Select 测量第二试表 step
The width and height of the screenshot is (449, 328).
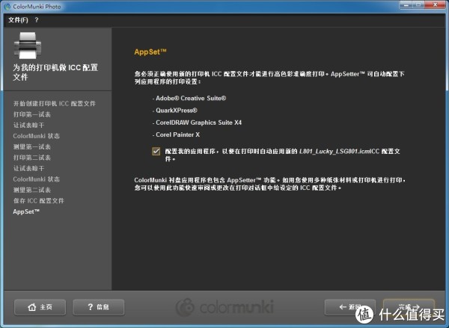point(31,190)
